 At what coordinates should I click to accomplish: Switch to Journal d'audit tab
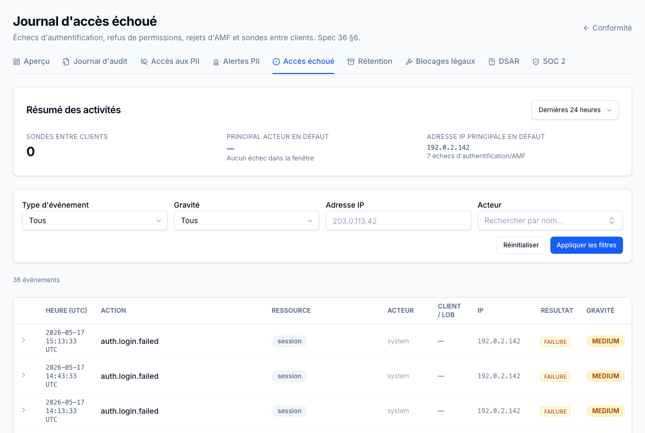click(95, 61)
